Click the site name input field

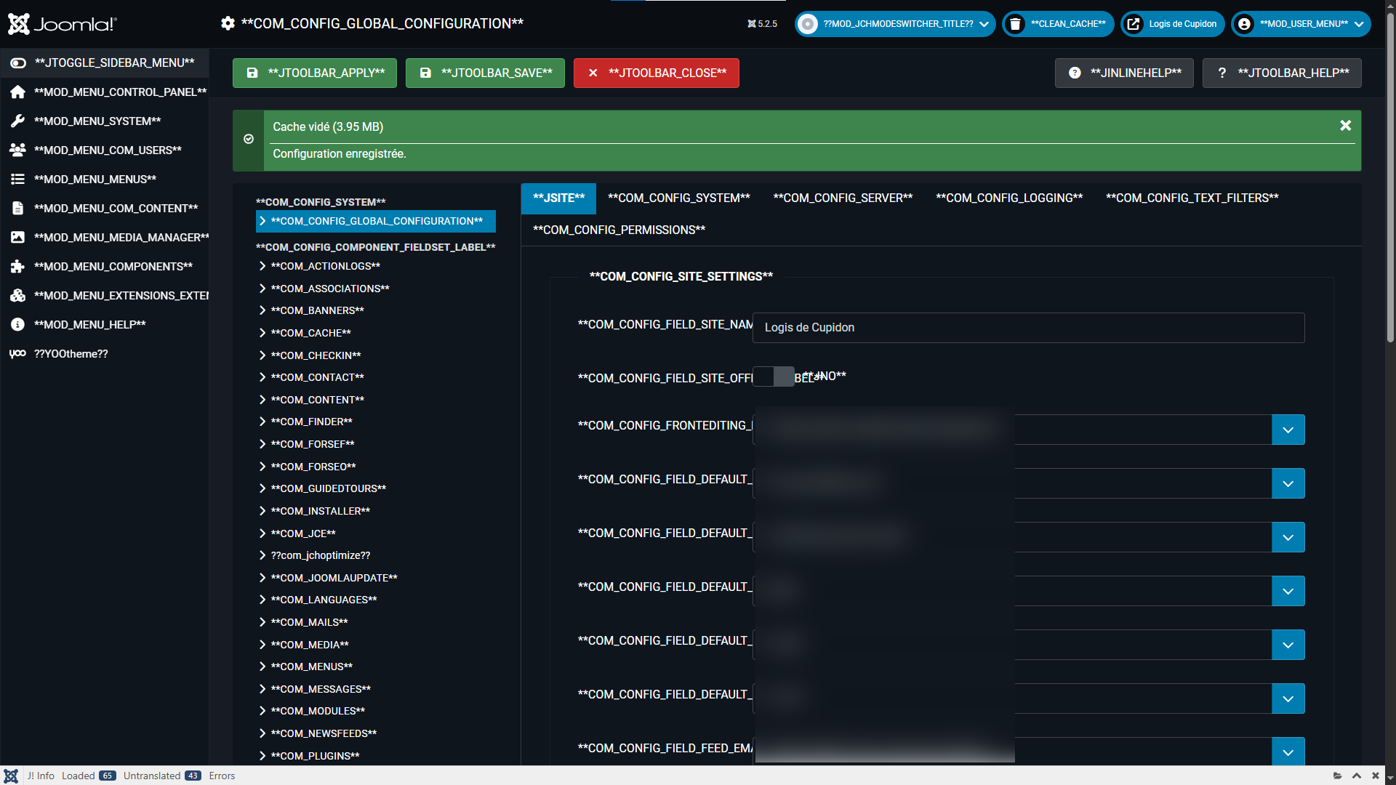pos(1028,328)
